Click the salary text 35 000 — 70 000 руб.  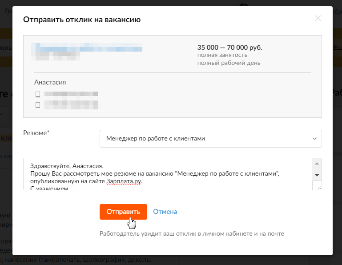(229, 47)
